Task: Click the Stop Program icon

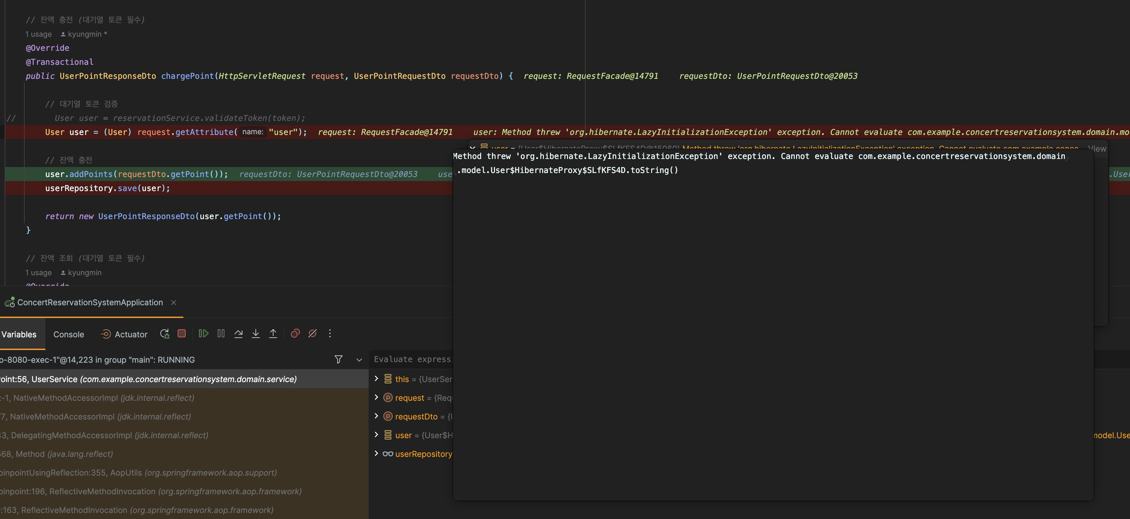Action: pos(182,334)
